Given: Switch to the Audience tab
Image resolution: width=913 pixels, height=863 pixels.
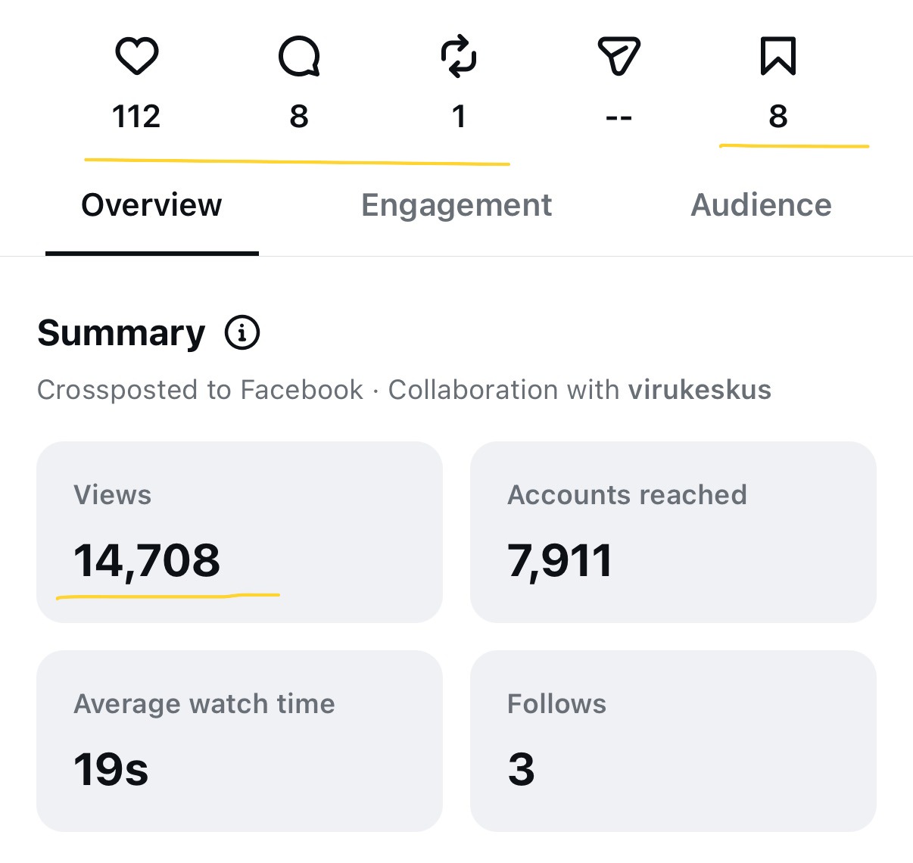Looking at the screenshot, I should coord(761,205).
